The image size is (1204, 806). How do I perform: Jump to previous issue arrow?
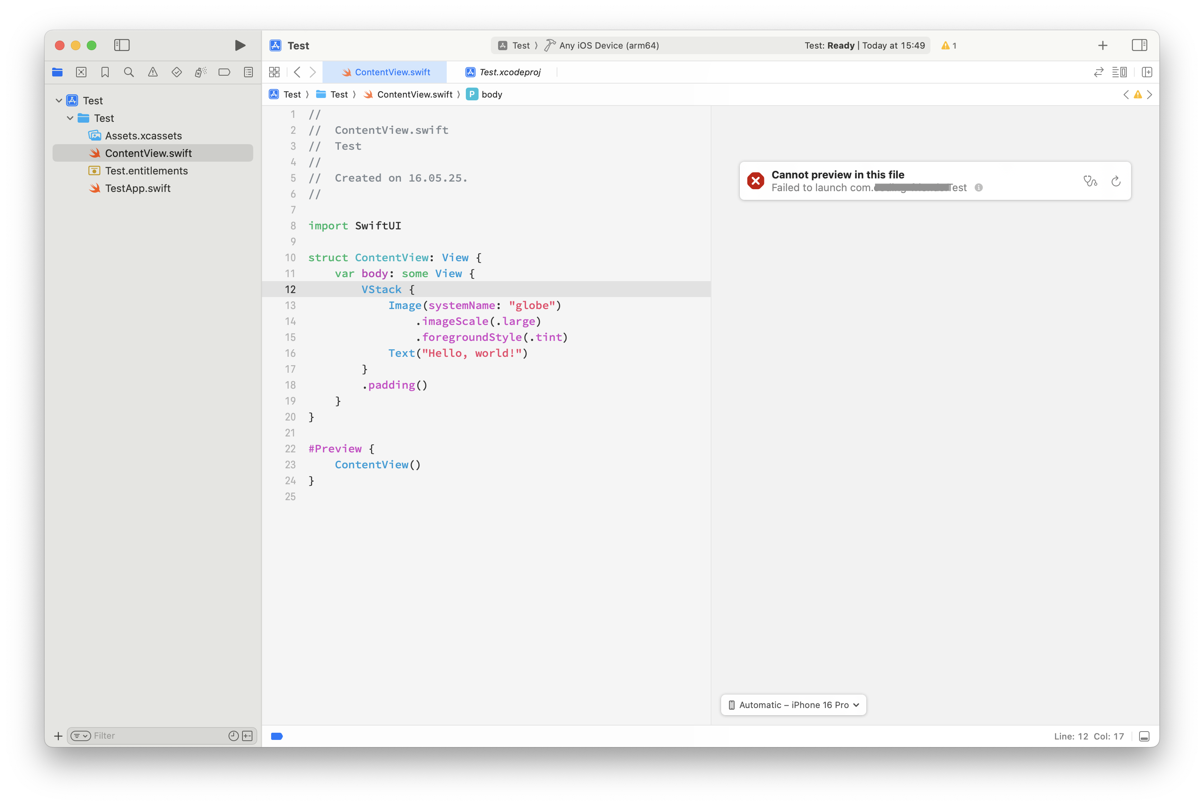(x=1126, y=95)
